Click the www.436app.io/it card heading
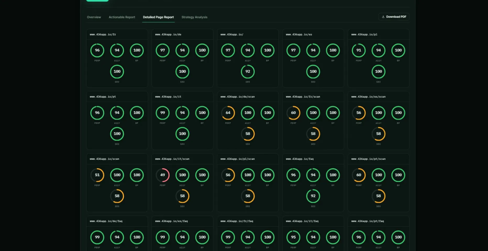Image resolution: width=488 pixels, height=251 pixels. 168,97
